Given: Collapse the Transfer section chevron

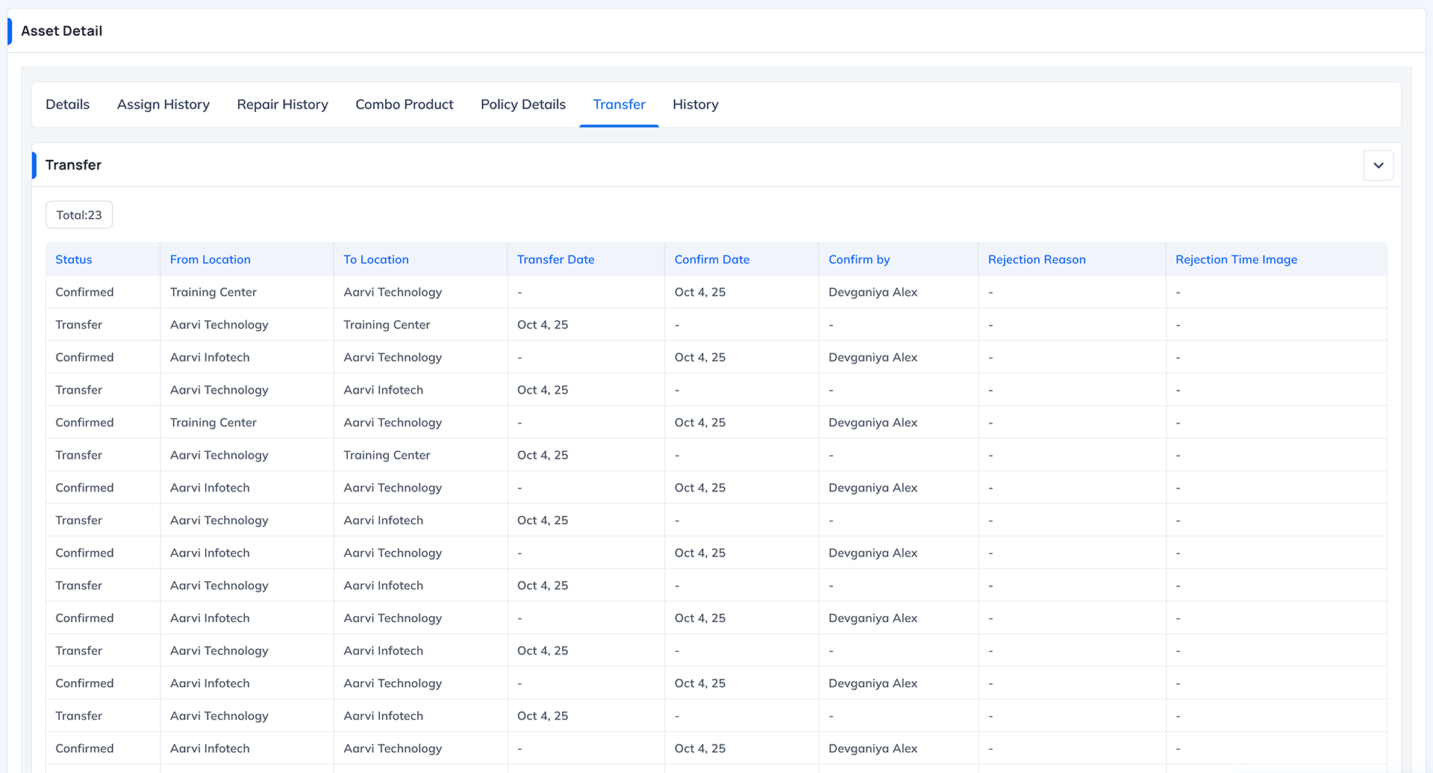Looking at the screenshot, I should (x=1378, y=165).
